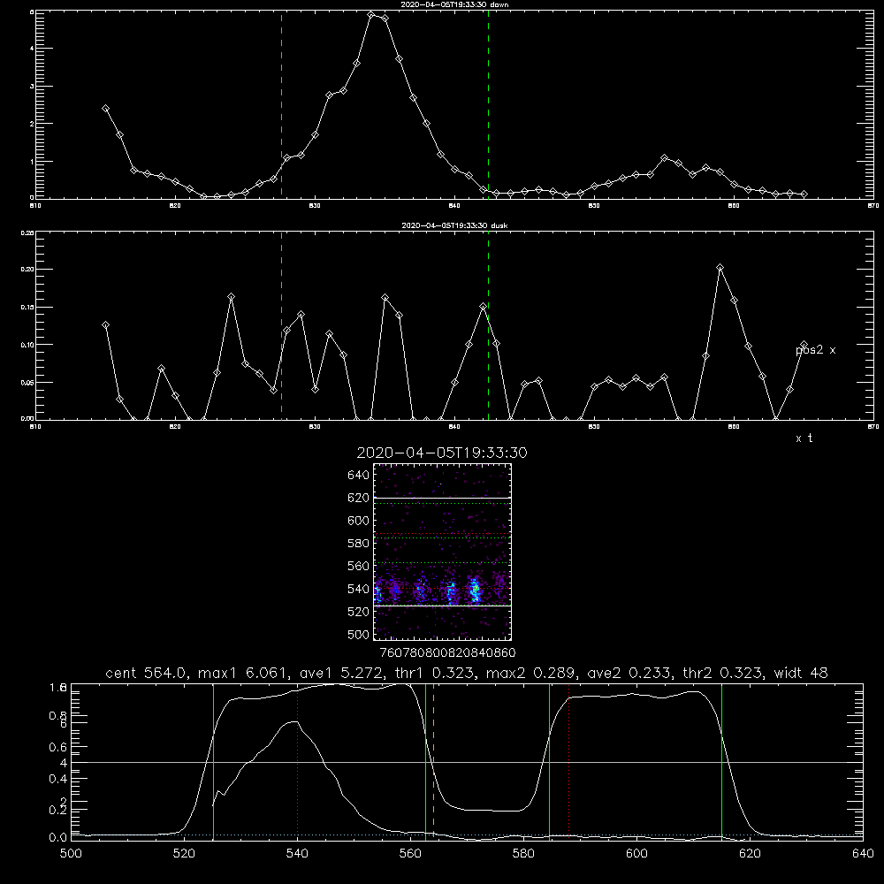Viewport: 884px width, 884px height.
Task: Click the x-axis label '640' of the bottom plot
Action: 863,854
